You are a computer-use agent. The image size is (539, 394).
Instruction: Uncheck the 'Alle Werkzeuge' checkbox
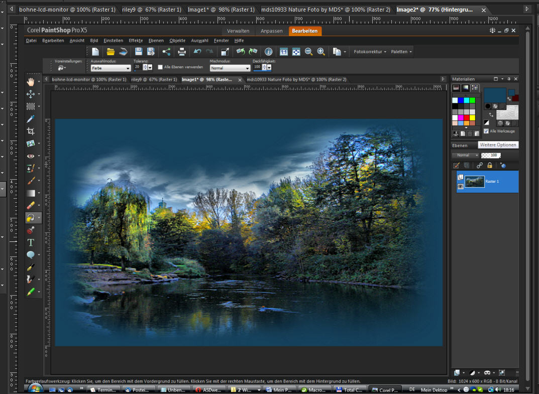(x=486, y=131)
